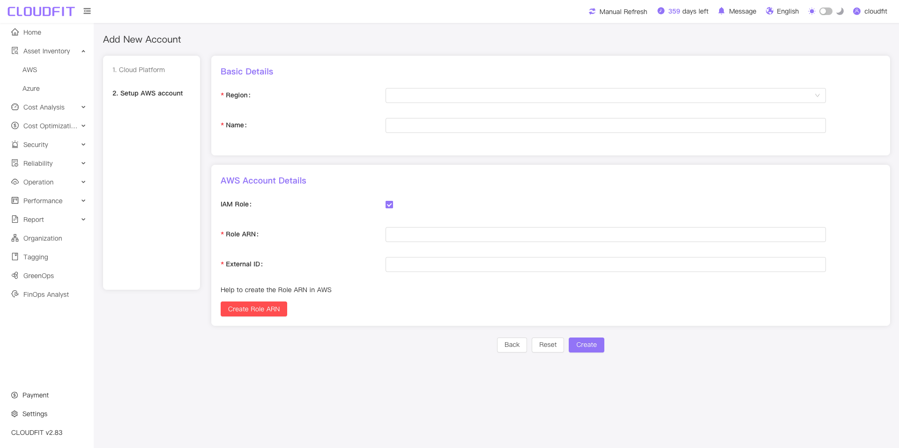Focus the Role ARN input field
The image size is (899, 448).
pos(605,235)
